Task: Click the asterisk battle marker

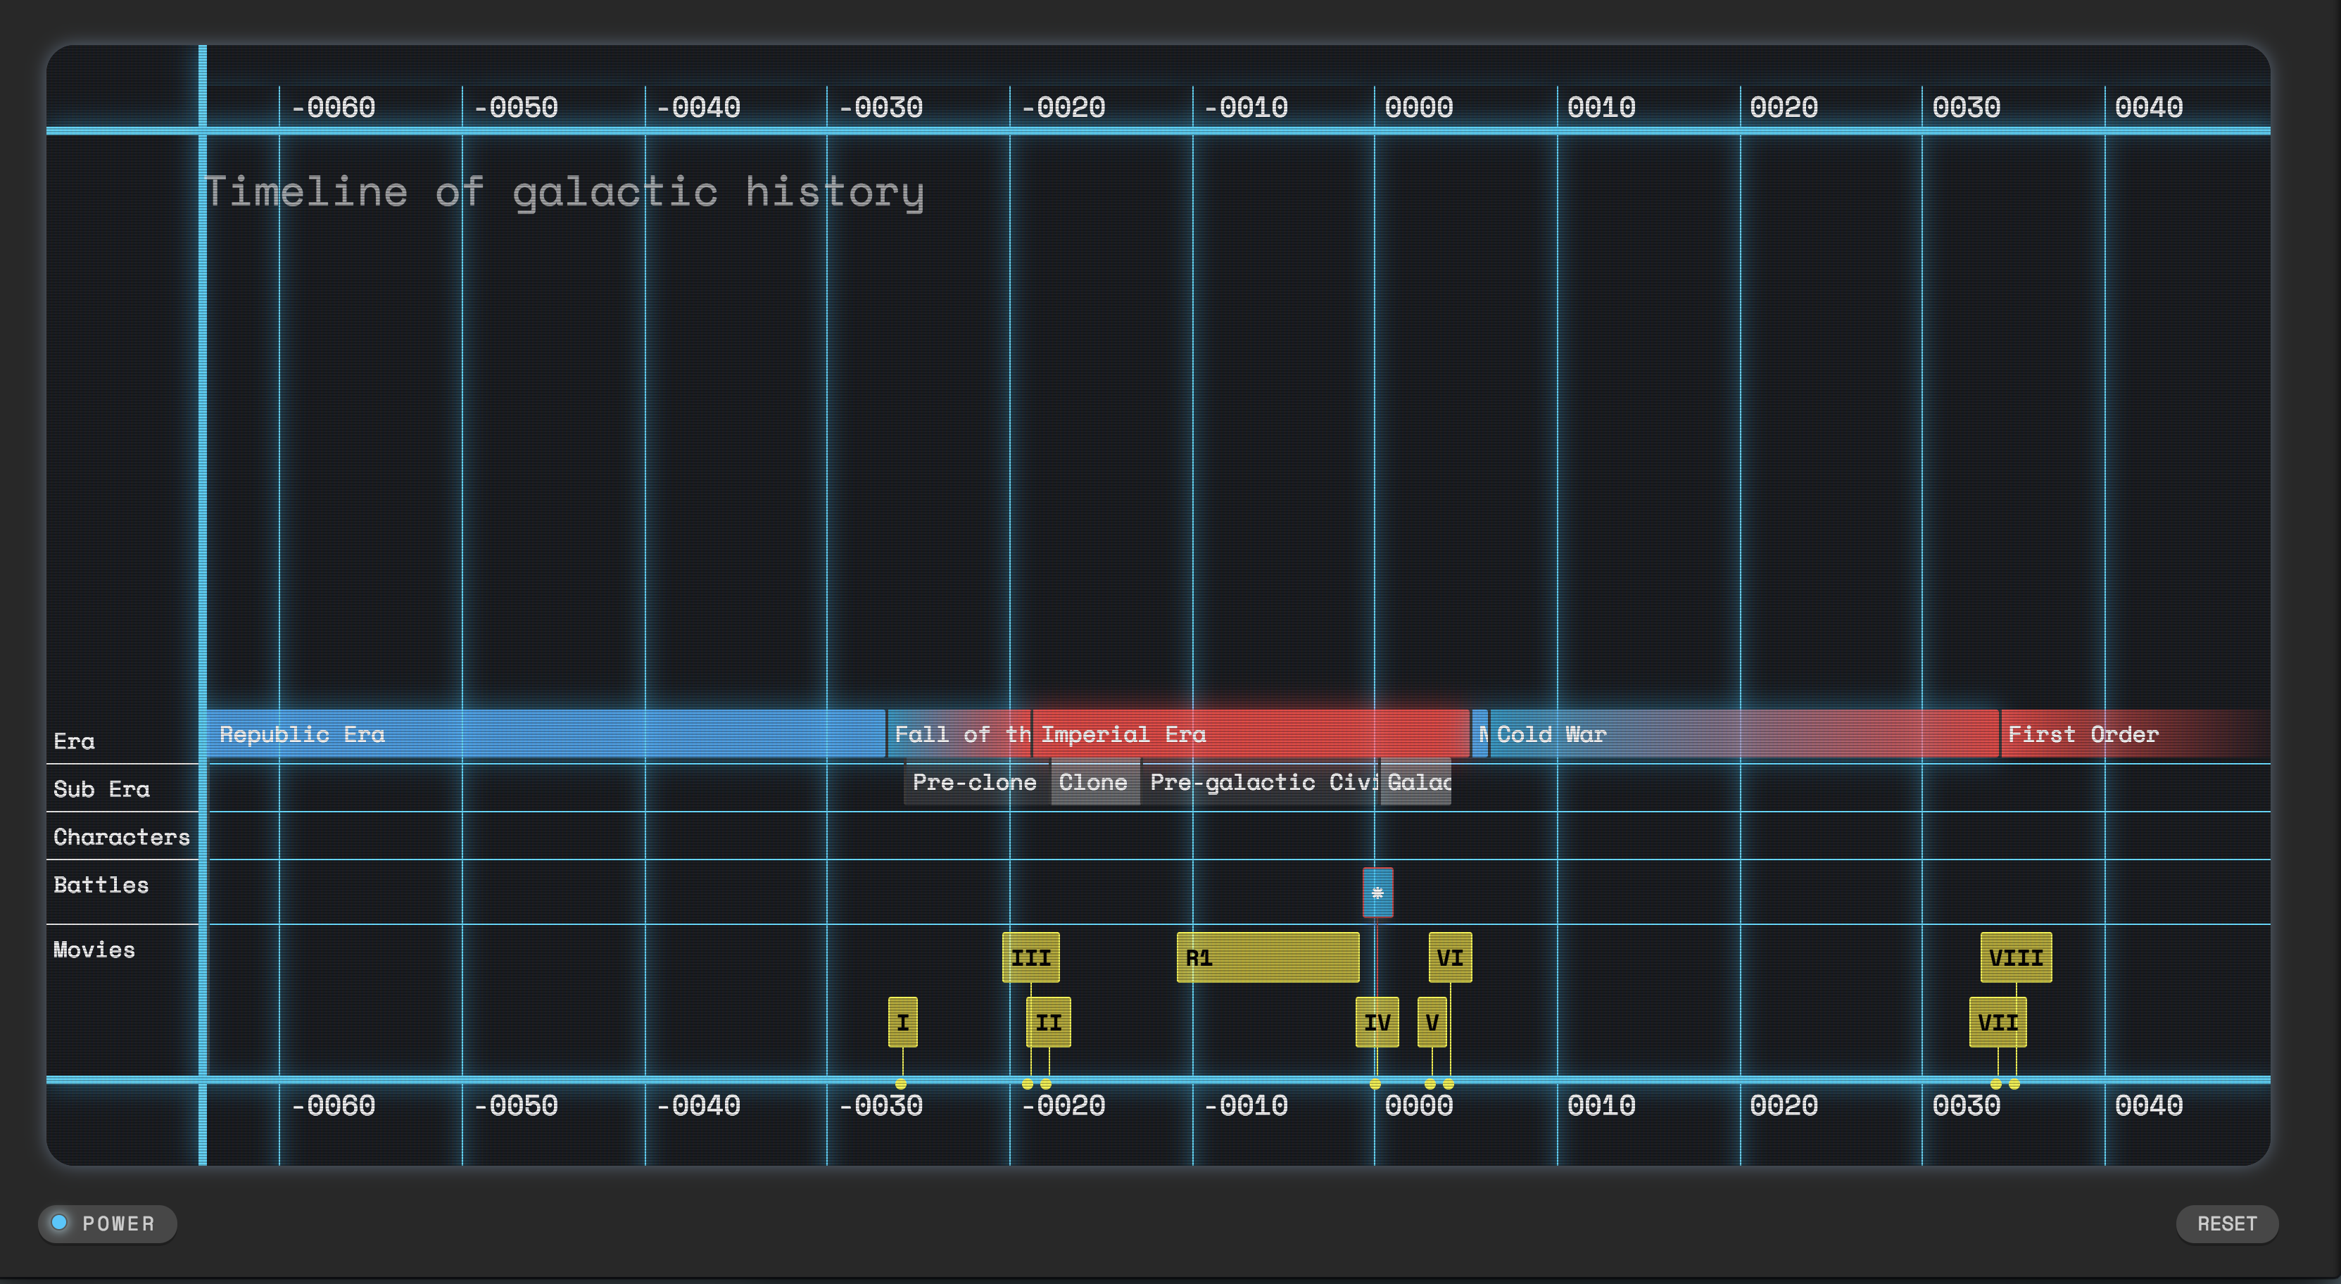Action: pyautogui.click(x=1377, y=893)
